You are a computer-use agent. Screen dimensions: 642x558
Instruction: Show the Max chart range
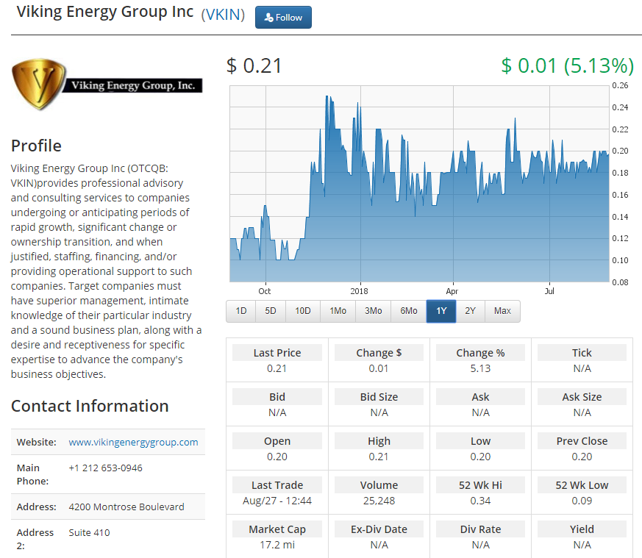click(502, 311)
